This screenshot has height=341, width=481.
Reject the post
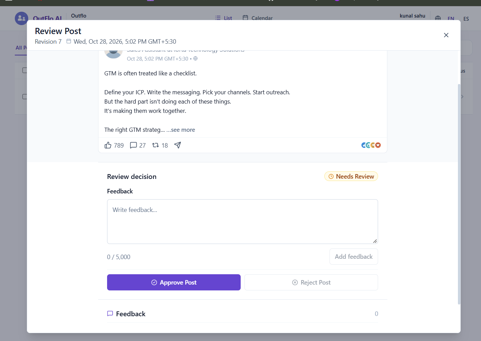tap(311, 283)
